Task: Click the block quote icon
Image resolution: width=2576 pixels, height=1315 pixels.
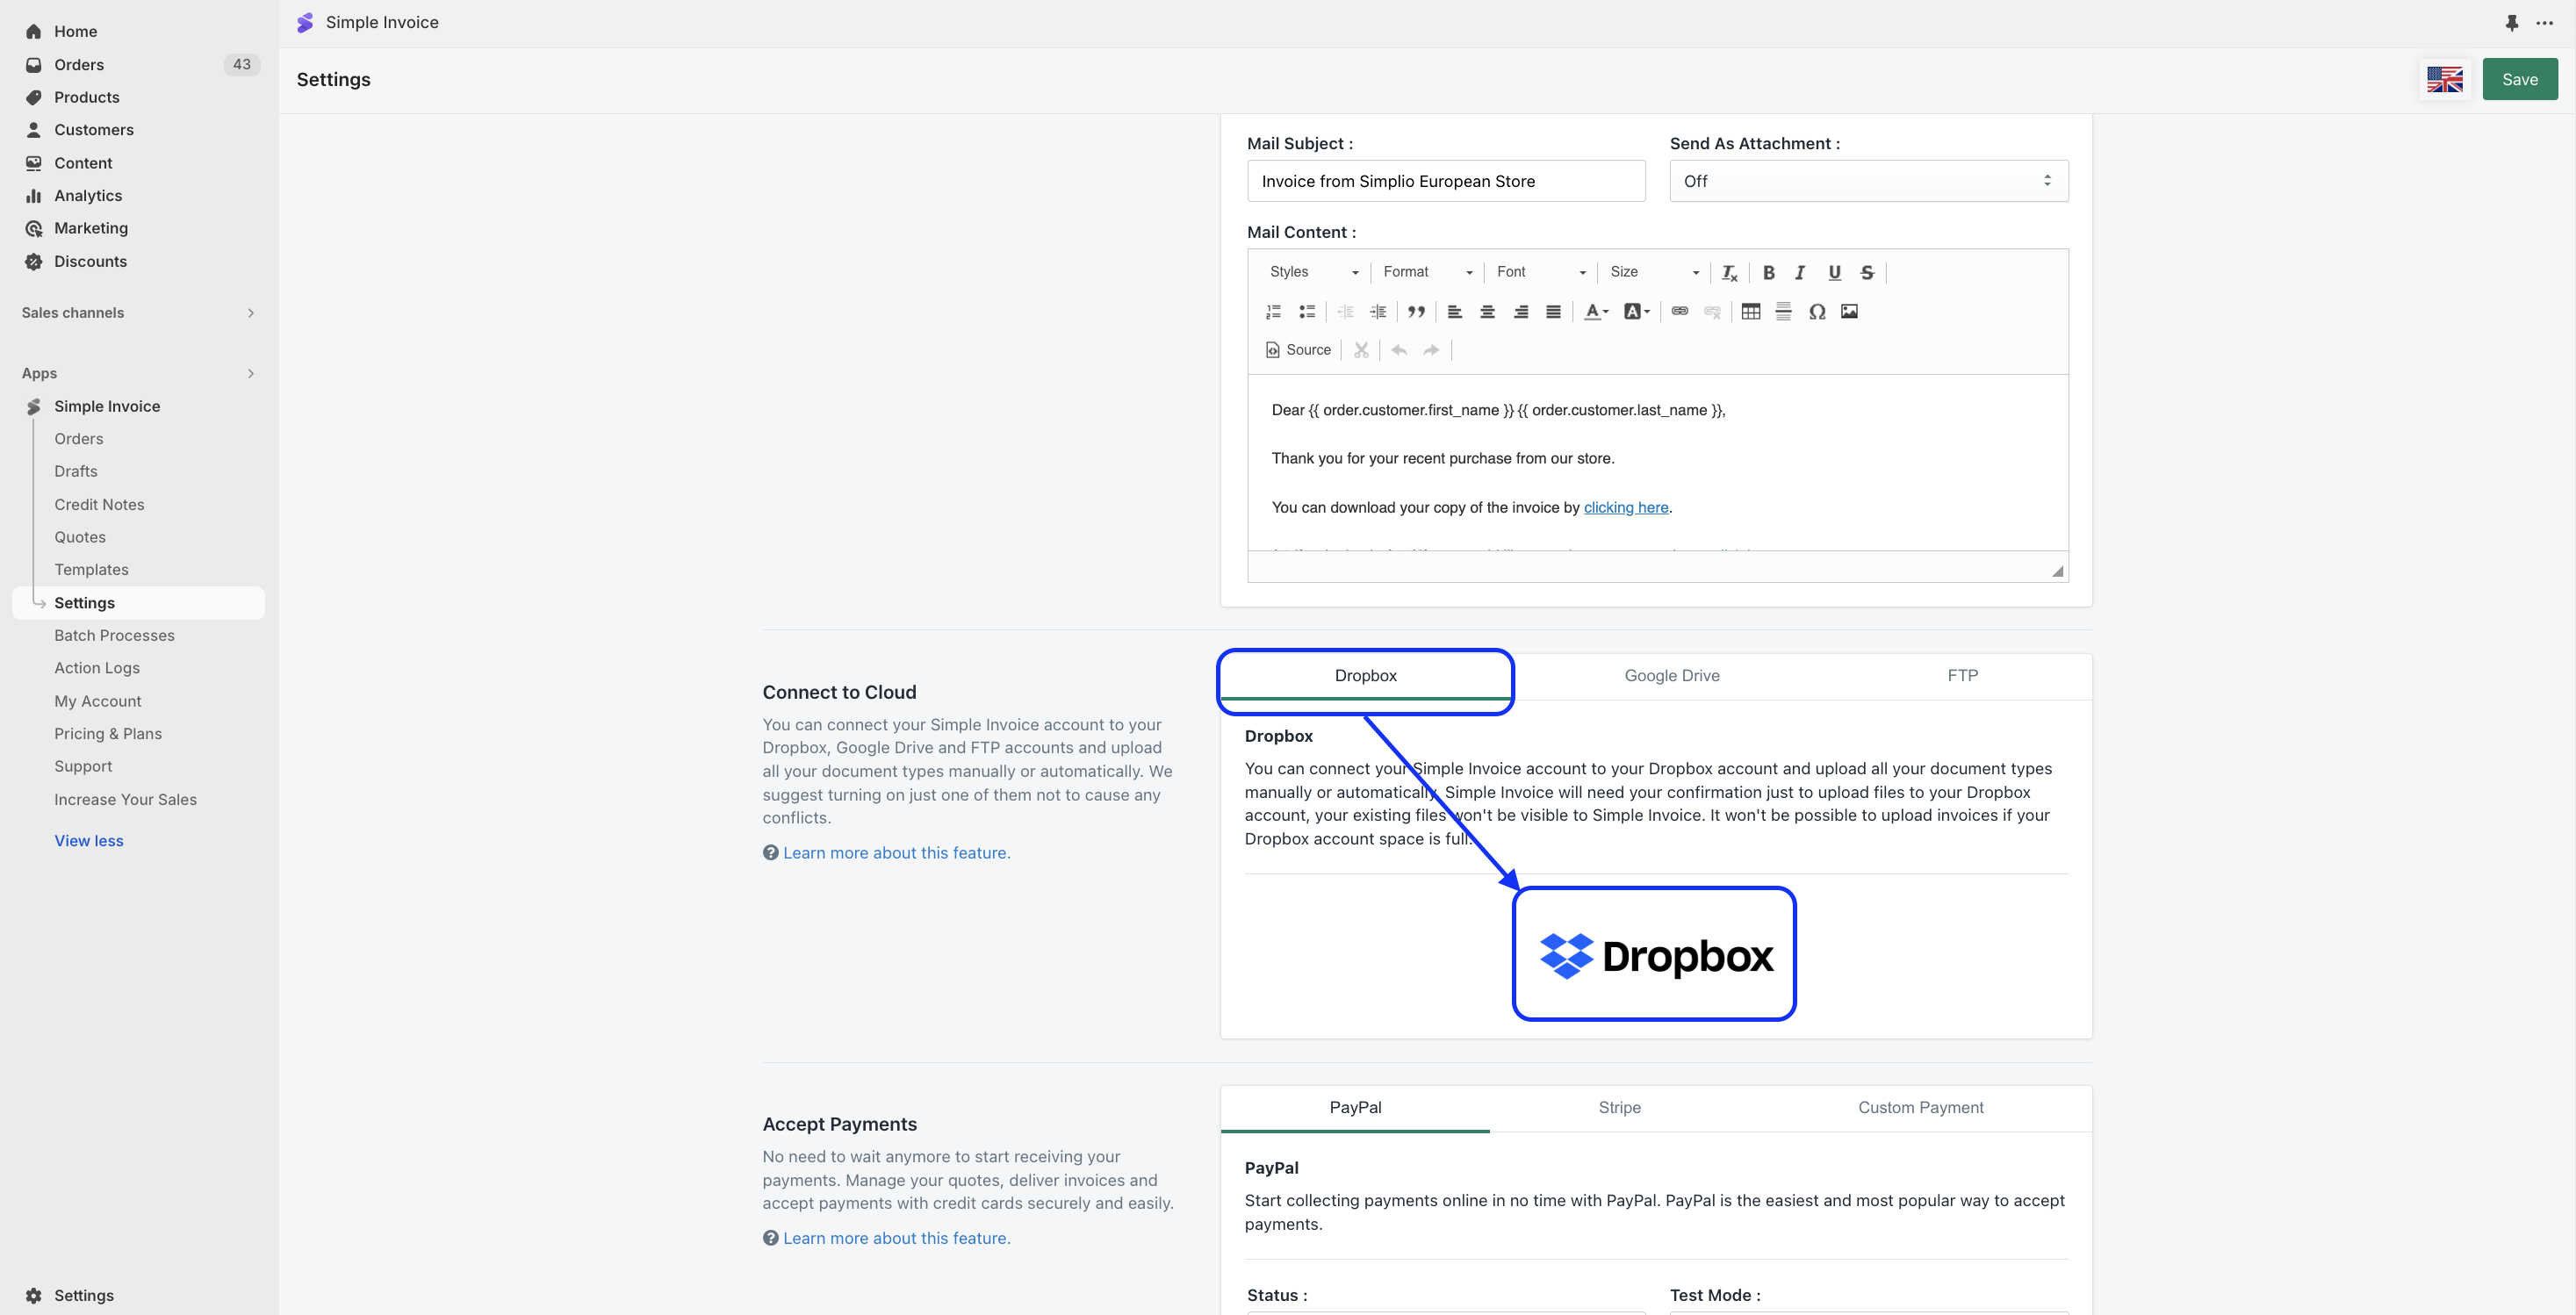Action: [x=1416, y=311]
